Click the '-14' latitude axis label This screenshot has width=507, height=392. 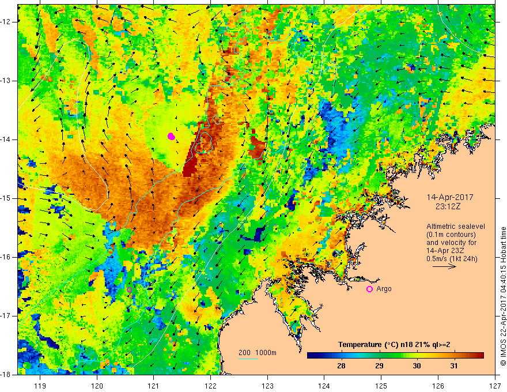point(6,140)
